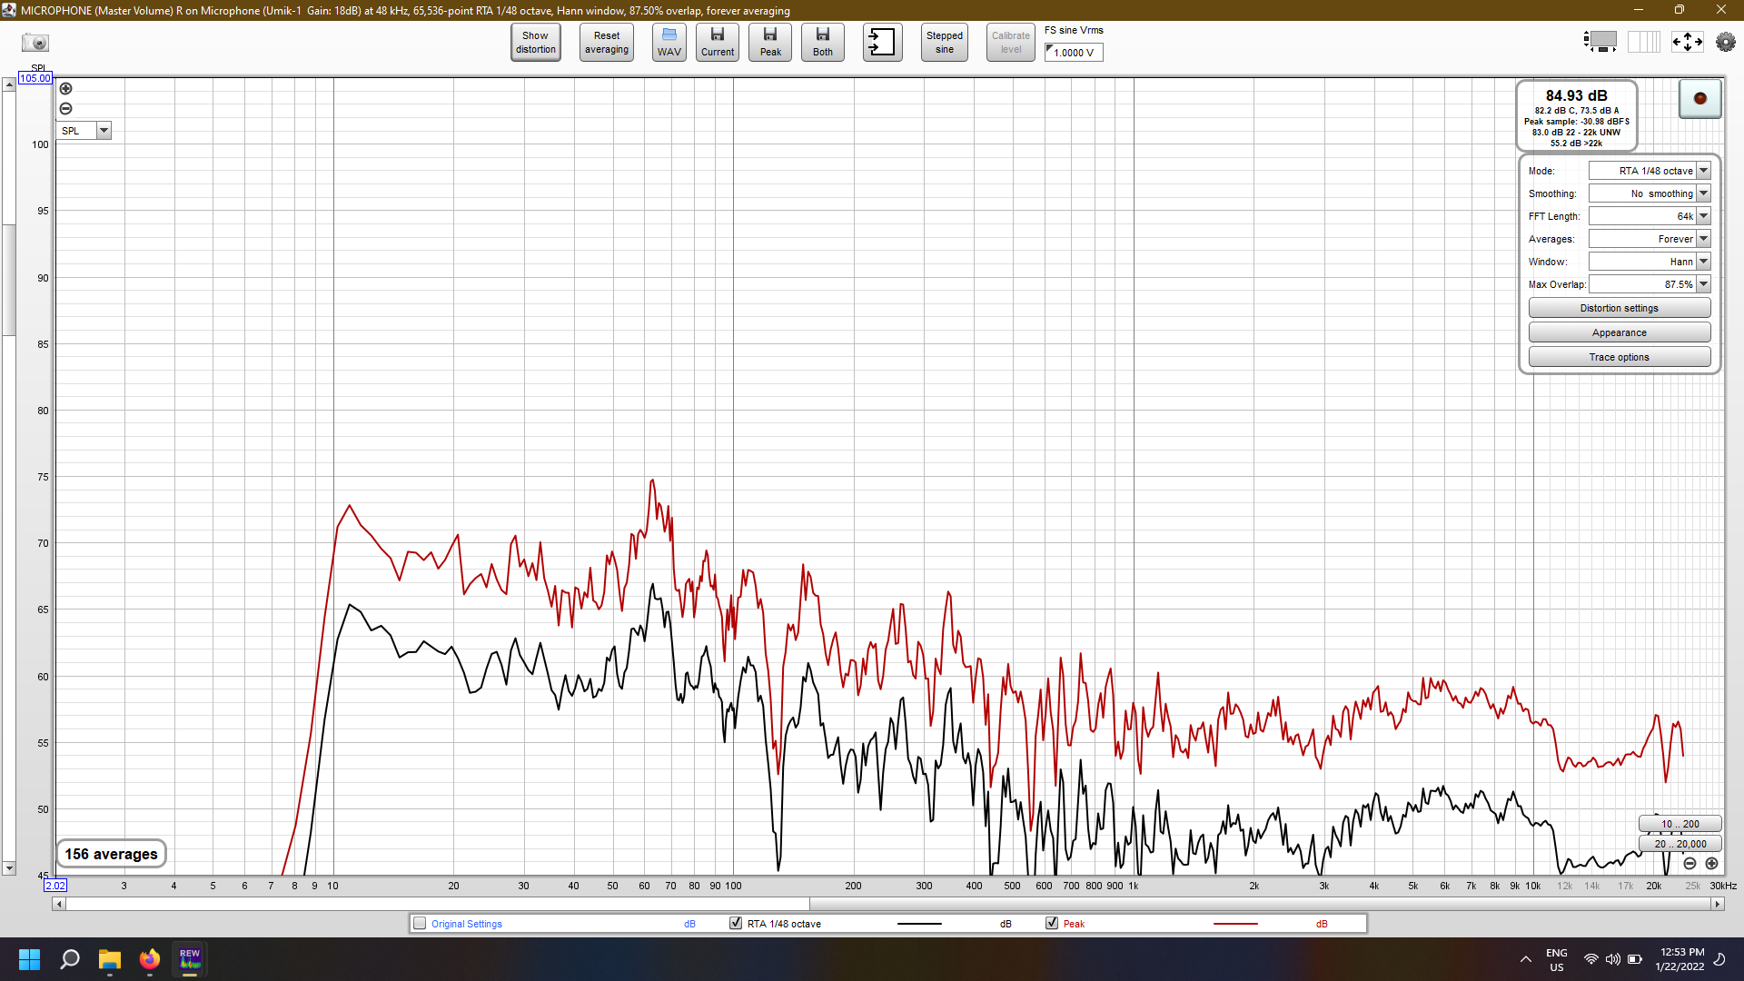Open Window dropdown set to Hann
Image resolution: width=1744 pixels, height=981 pixels.
tap(1650, 262)
